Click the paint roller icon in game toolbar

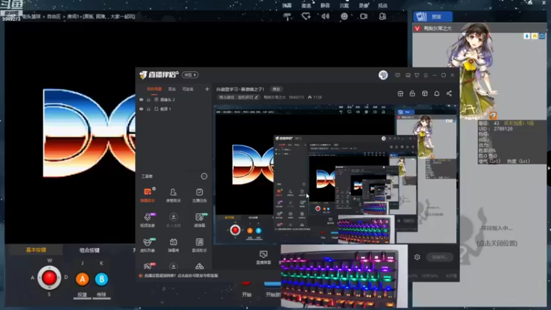pos(287,17)
